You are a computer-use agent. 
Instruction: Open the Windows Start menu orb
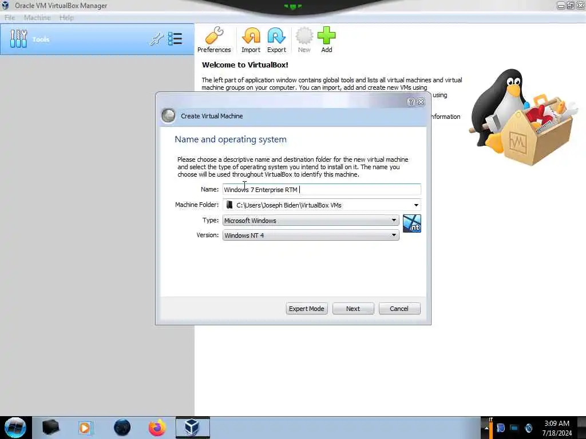click(x=15, y=428)
